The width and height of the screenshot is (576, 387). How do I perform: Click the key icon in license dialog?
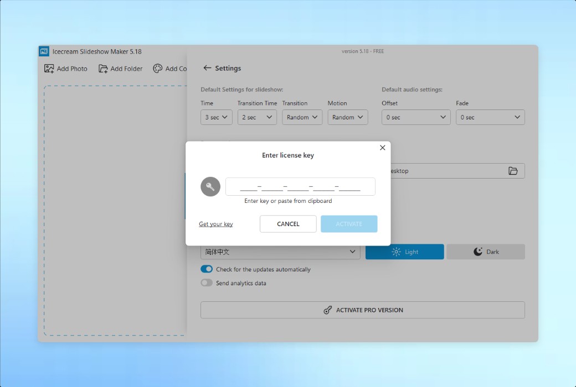tap(210, 187)
